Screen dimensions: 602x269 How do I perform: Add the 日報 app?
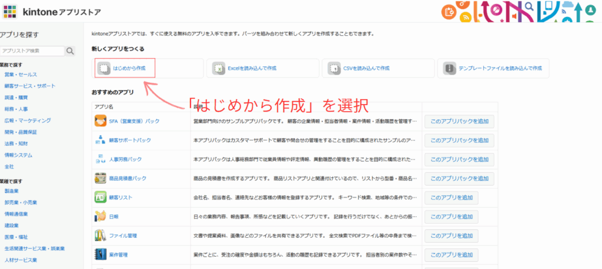tap(451, 216)
